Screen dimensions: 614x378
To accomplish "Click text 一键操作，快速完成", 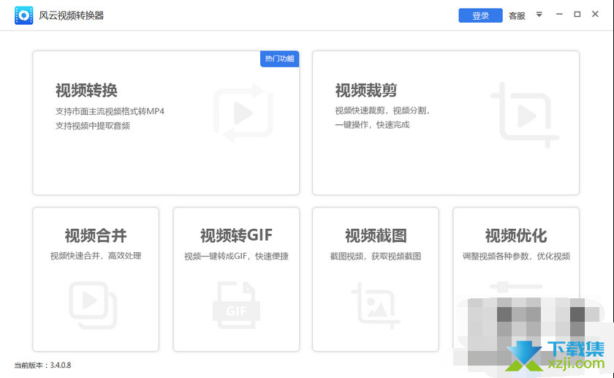I will (x=372, y=125).
